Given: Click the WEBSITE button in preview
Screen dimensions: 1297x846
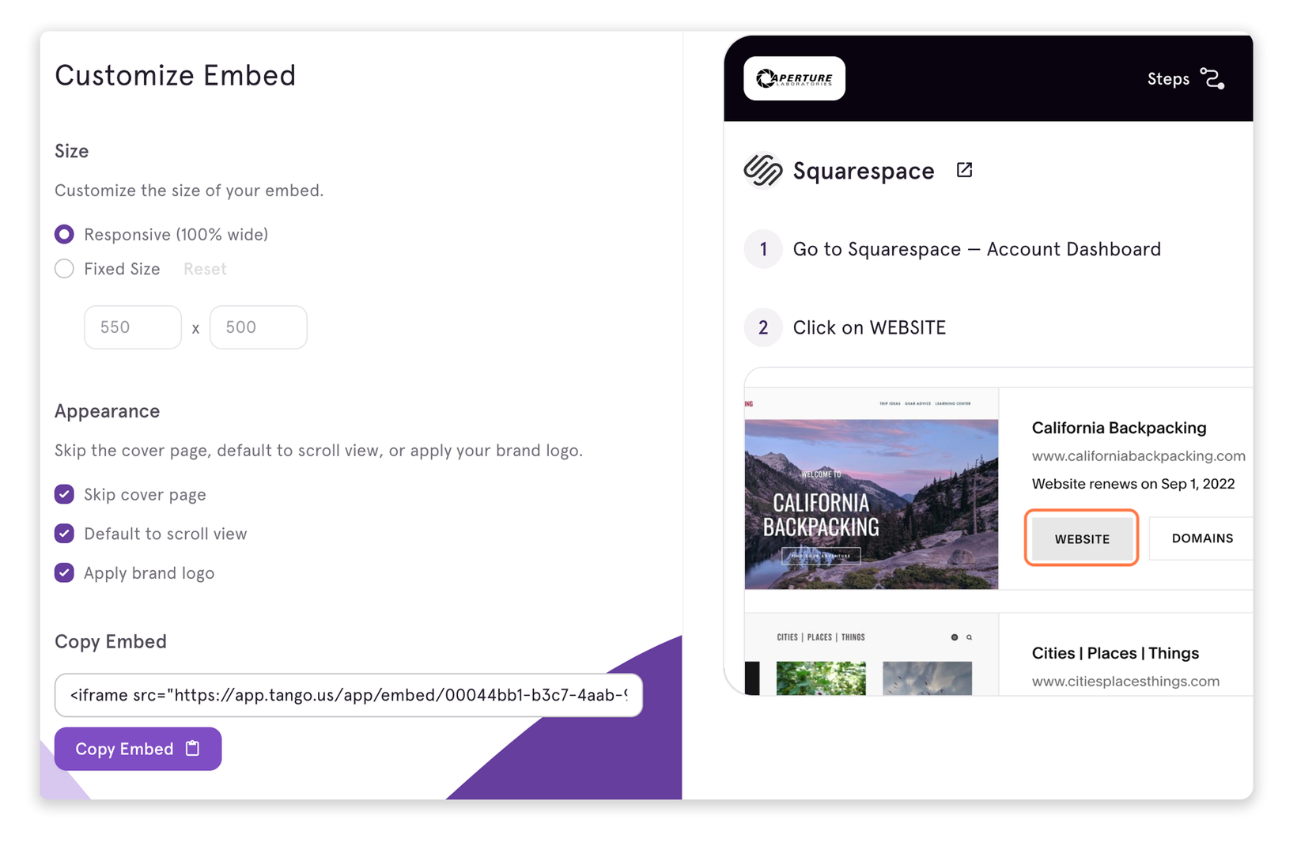Looking at the screenshot, I should (x=1082, y=538).
